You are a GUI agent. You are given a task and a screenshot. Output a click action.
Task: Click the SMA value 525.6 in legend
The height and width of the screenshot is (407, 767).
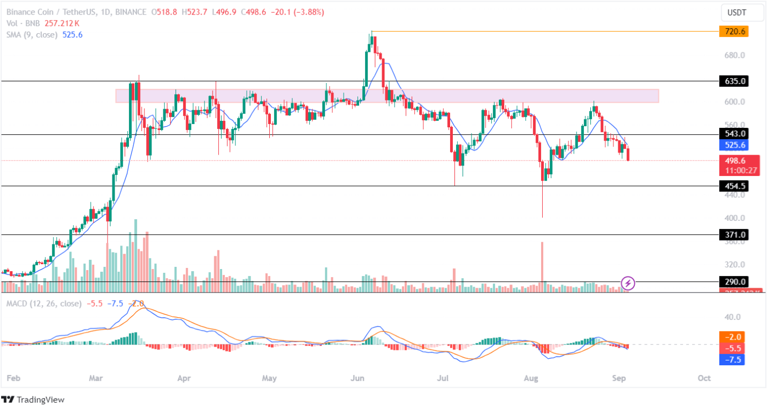[72, 34]
